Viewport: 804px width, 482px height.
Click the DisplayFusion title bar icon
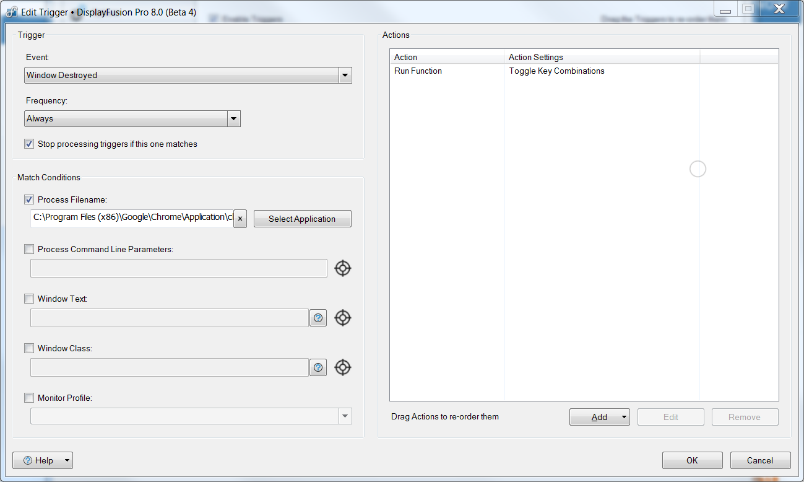(11, 12)
